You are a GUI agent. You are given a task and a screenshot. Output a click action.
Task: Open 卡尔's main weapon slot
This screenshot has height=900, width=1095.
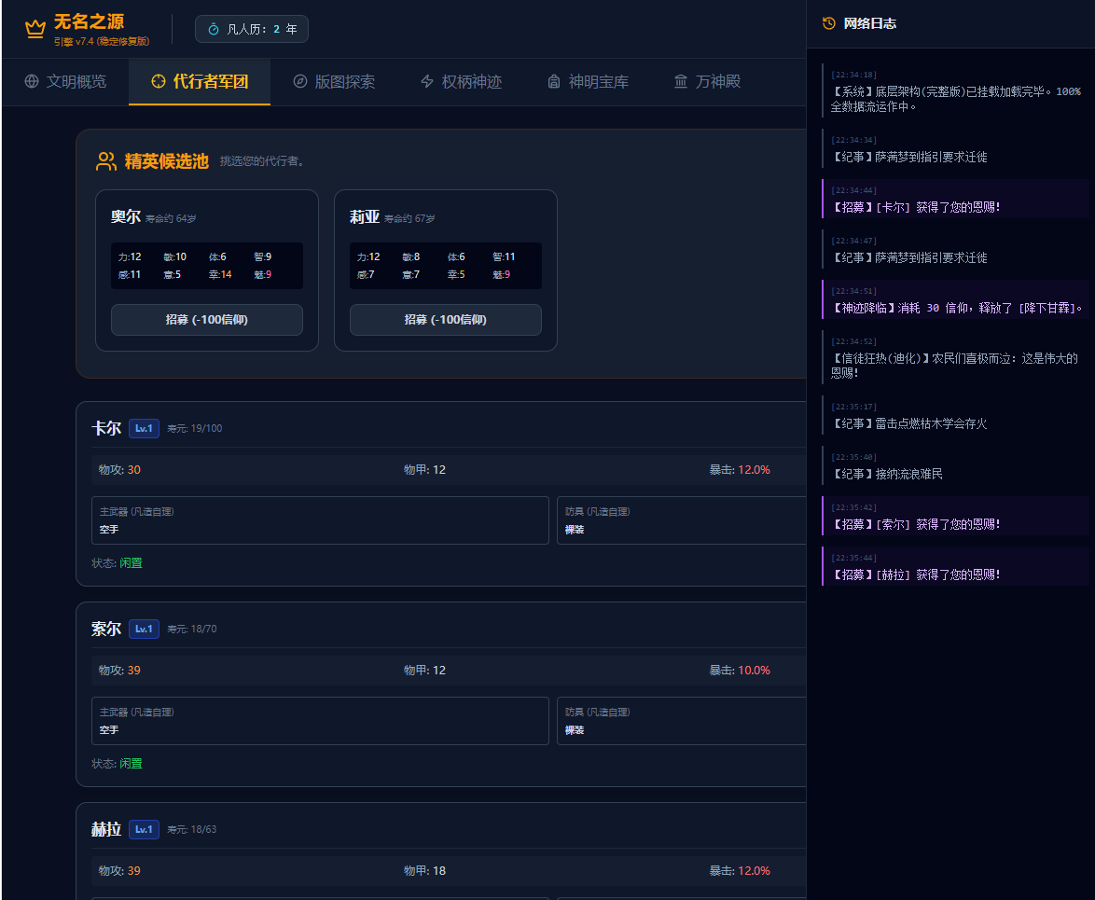(x=320, y=520)
